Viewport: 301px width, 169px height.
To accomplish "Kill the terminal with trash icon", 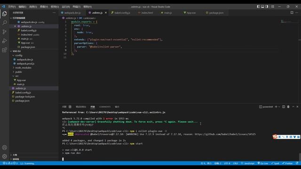I will (x=288, y=107).
